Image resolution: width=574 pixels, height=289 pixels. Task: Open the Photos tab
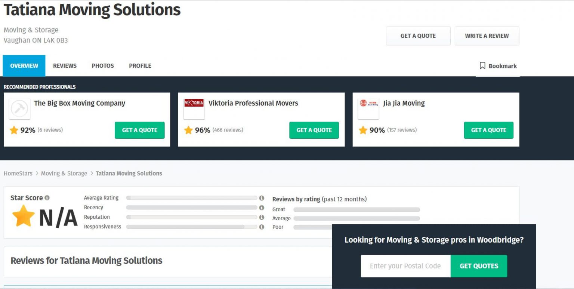pyautogui.click(x=103, y=66)
